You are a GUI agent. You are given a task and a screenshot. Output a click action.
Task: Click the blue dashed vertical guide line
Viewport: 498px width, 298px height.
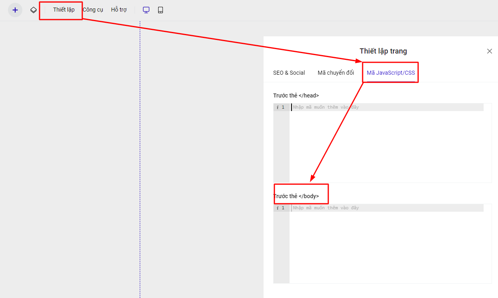tap(140, 160)
